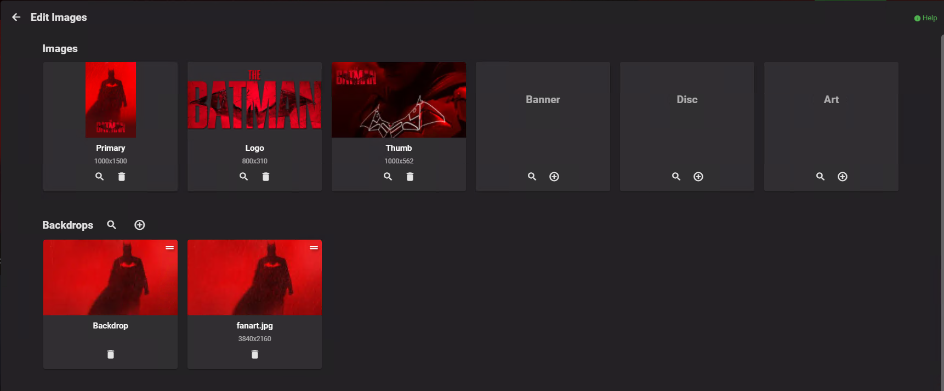
Task: Open the Help link
Action: pyautogui.click(x=925, y=18)
